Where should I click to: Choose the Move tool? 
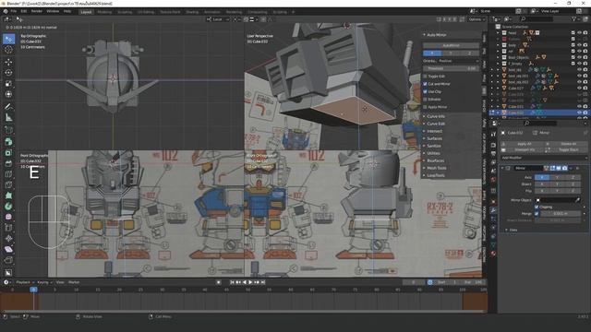click(8, 62)
